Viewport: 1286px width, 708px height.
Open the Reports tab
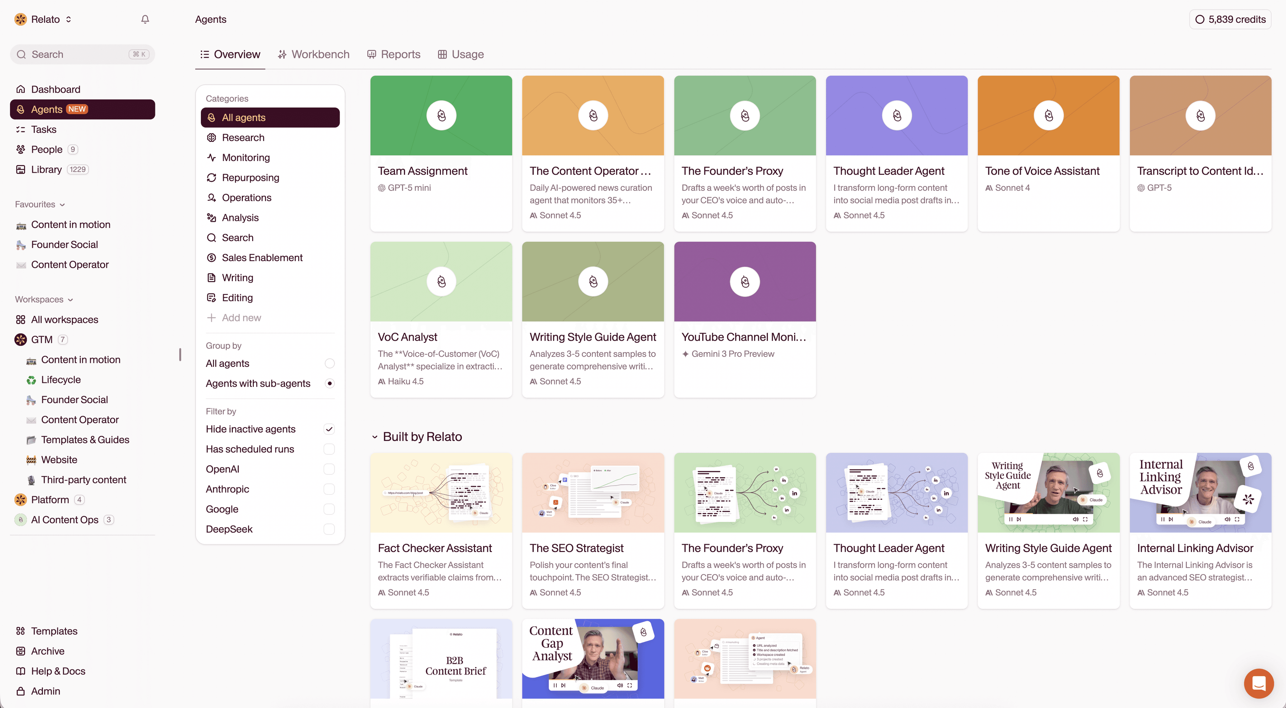[394, 54]
